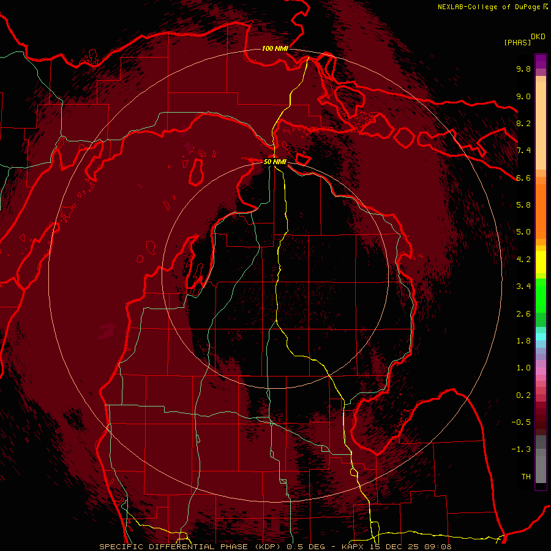
Task: Click the 5.0 value on the color scale
Action: point(523,232)
